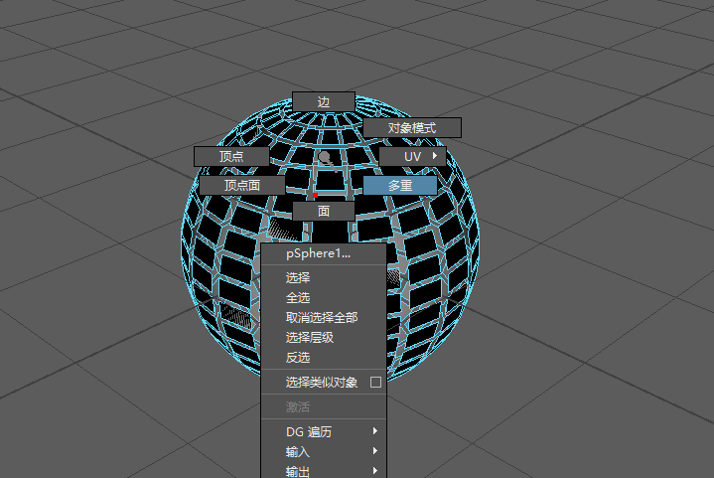Open option box beside 选择类似对象
714x478 pixels.
[x=375, y=382]
